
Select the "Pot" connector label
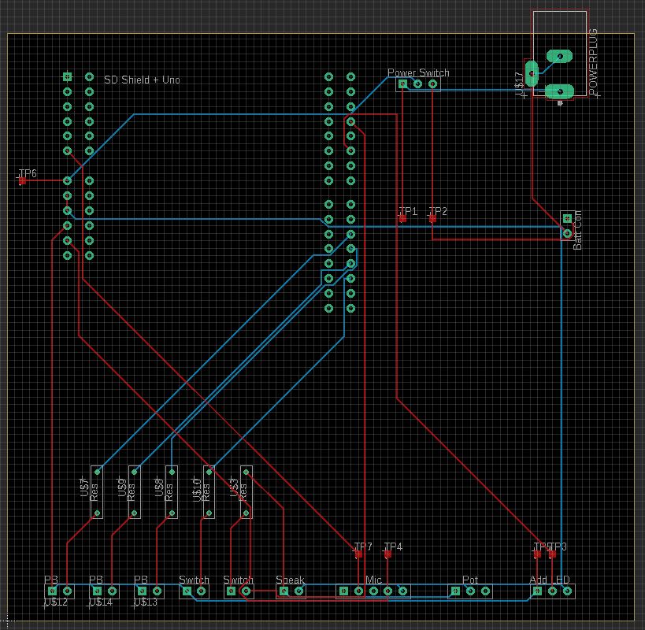click(470, 580)
